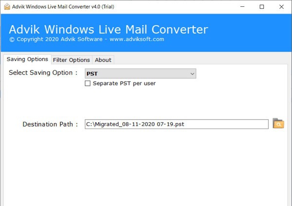Click the Select Saving Option label
Image resolution: width=292 pixels, height=206 pixels.
pyautogui.click(x=43, y=73)
